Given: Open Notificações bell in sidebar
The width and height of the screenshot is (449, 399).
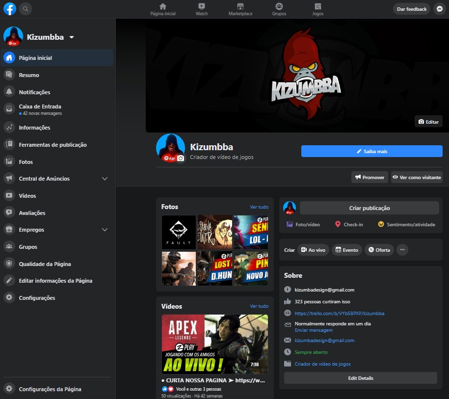Looking at the screenshot, I should (57, 92).
